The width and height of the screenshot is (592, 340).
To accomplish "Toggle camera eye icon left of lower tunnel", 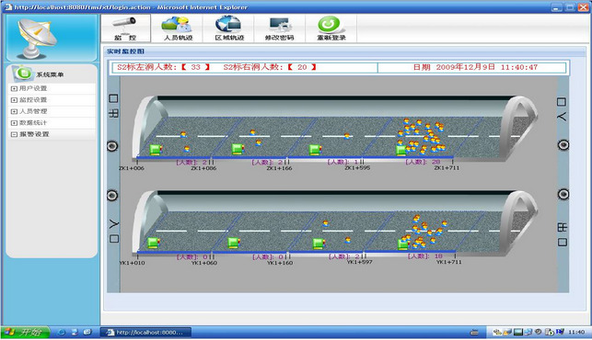I will click(112, 195).
